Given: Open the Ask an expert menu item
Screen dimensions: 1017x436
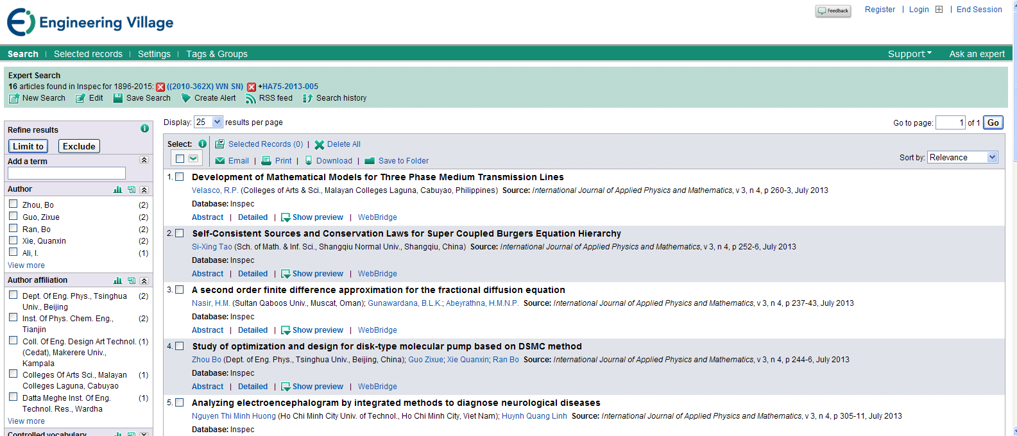Looking at the screenshot, I should click(x=977, y=54).
